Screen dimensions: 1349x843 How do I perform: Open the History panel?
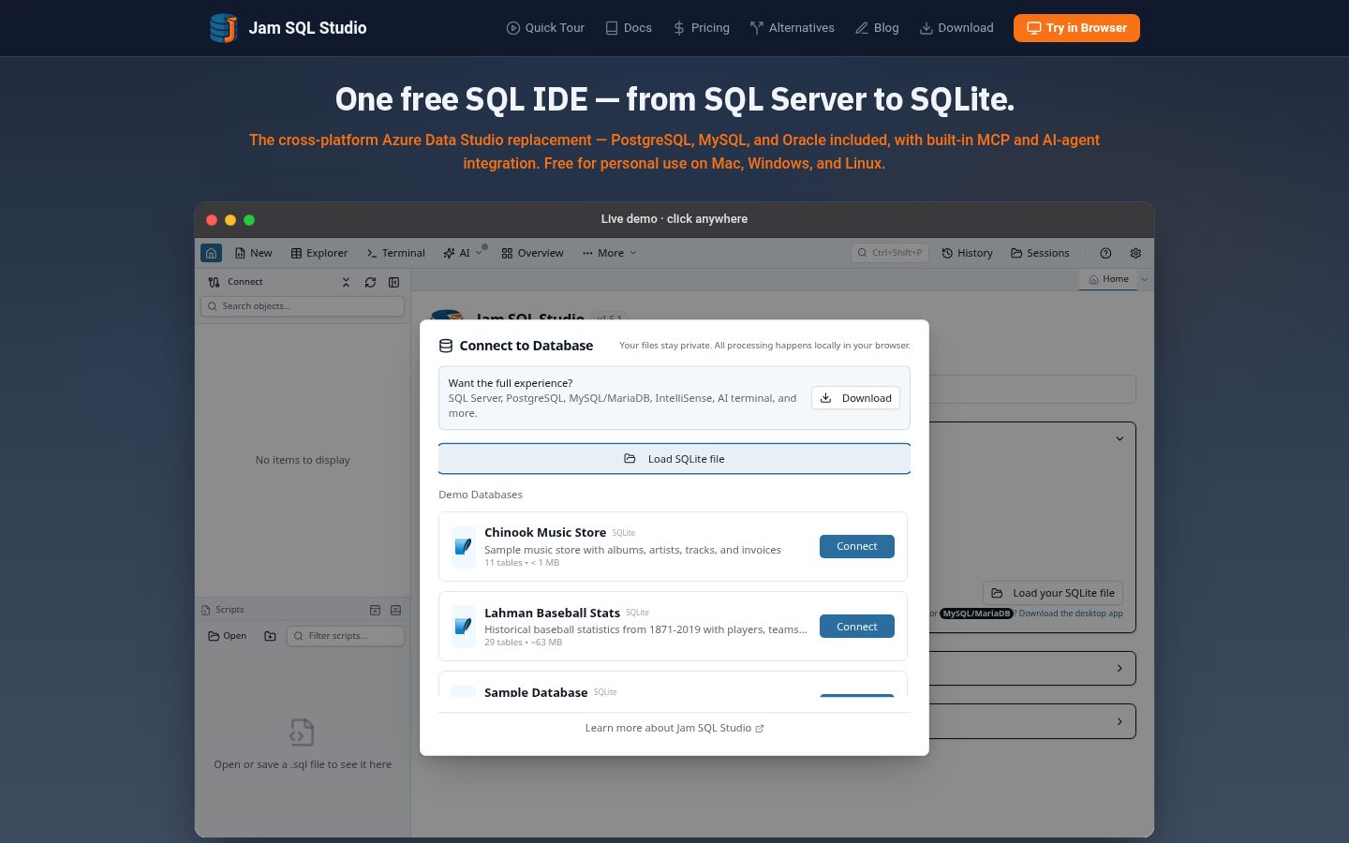pos(967,253)
